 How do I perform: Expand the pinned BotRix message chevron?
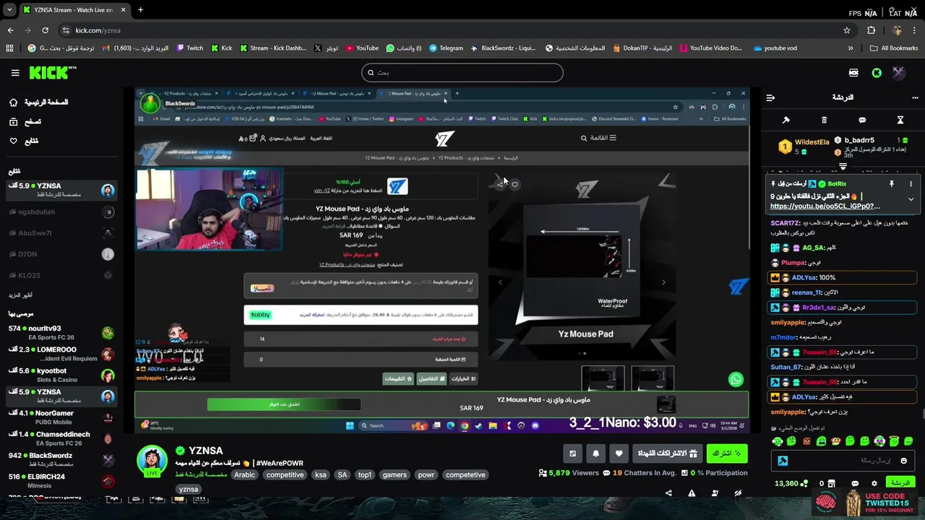pyautogui.click(x=911, y=199)
